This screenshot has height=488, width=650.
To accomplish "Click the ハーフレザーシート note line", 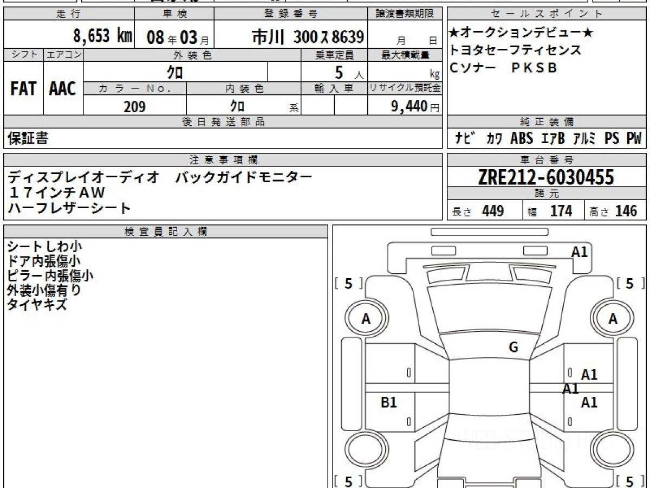I will [x=69, y=208].
